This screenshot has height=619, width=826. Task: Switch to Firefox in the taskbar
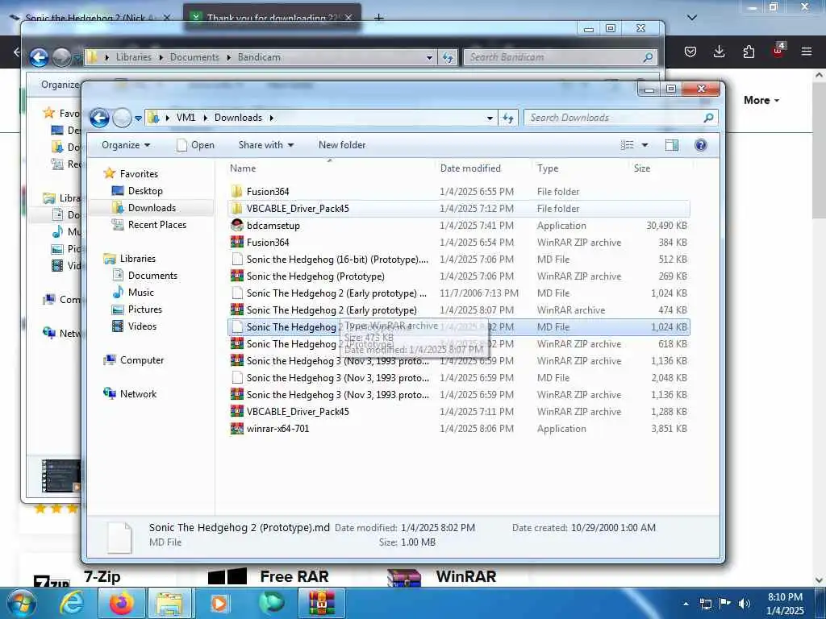[121, 603]
